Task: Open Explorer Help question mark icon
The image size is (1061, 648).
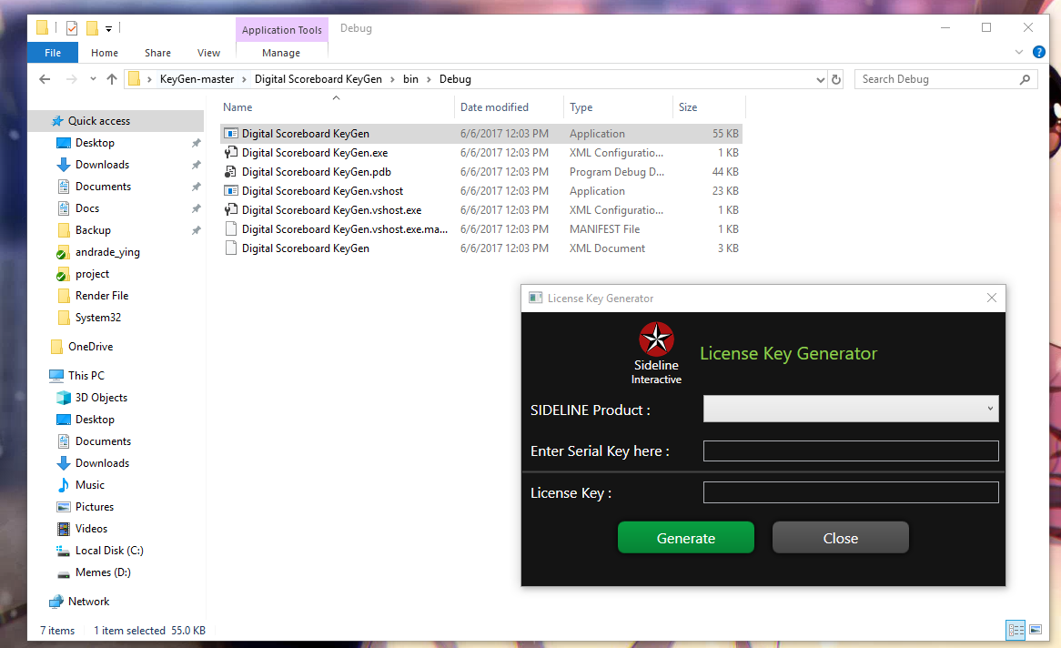Action: coord(1039,52)
